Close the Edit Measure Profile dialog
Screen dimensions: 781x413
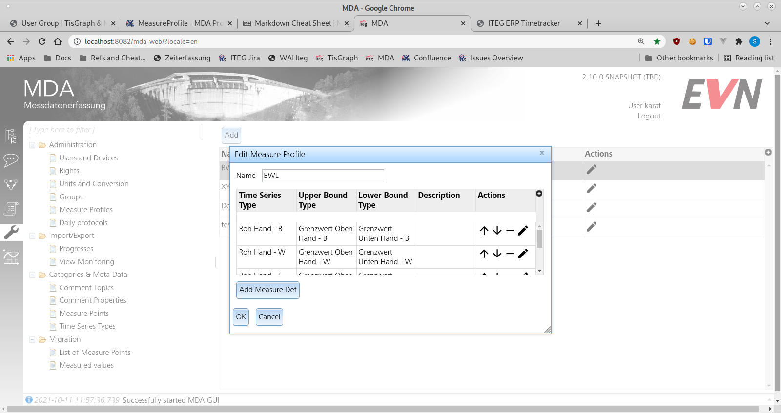click(x=542, y=153)
